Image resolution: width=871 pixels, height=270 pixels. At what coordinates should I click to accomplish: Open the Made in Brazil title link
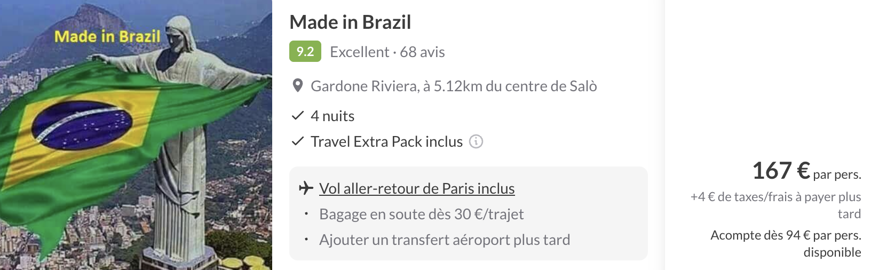[350, 22]
